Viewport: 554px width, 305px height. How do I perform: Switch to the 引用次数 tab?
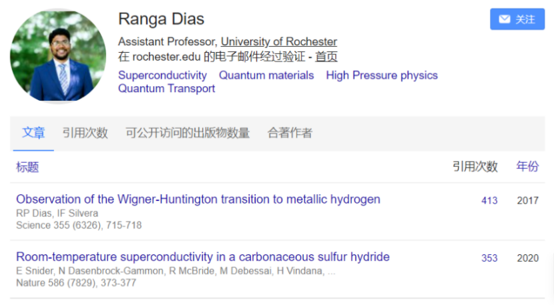85,133
